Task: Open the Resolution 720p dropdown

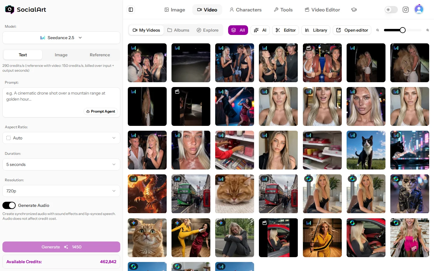Action: pyautogui.click(x=61, y=191)
